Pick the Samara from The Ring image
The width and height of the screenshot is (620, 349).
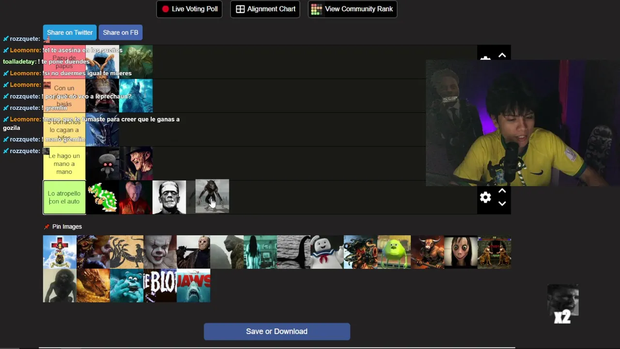[260, 252]
